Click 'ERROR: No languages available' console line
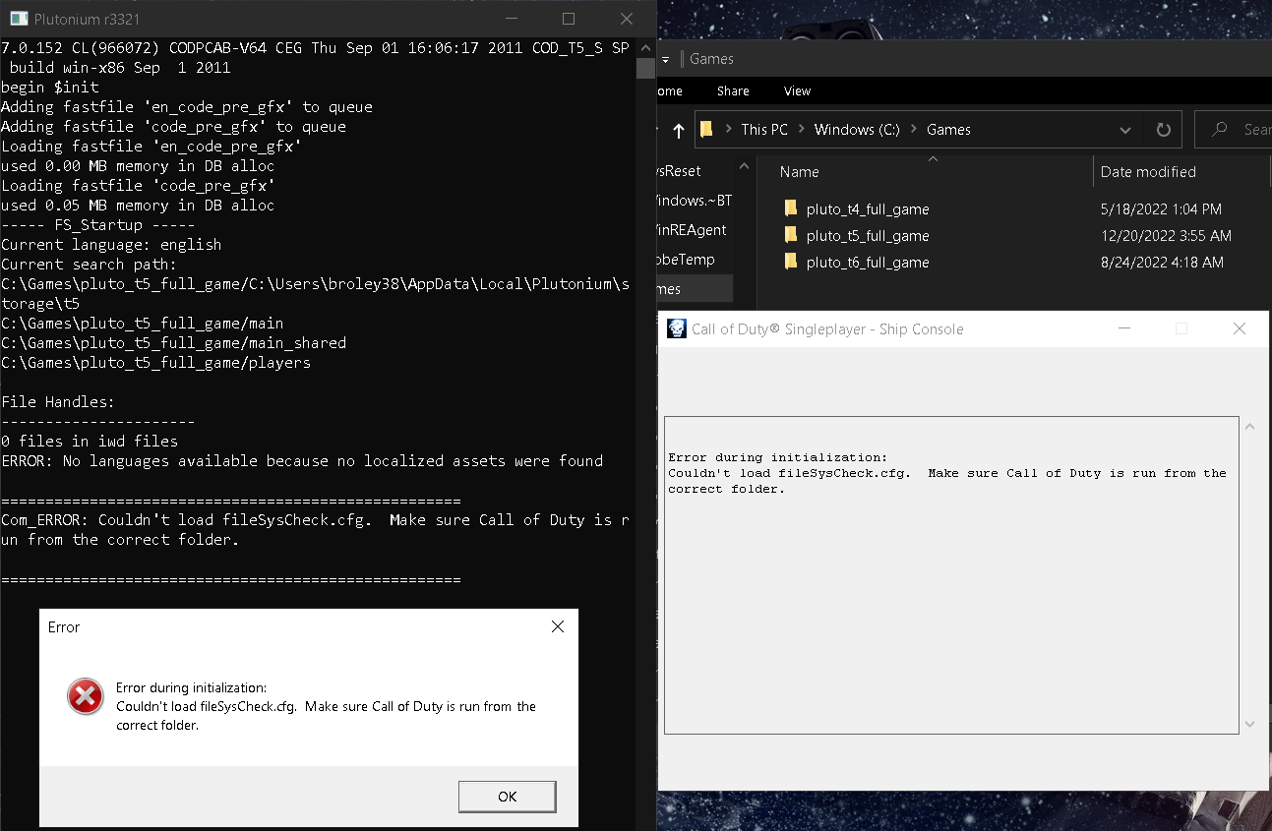This screenshot has width=1272, height=831. pyautogui.click(x=302, y=460)
